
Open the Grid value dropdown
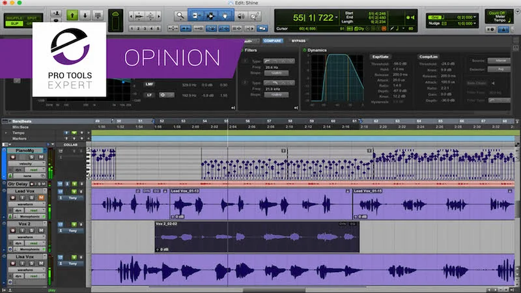tap(475, 17)
